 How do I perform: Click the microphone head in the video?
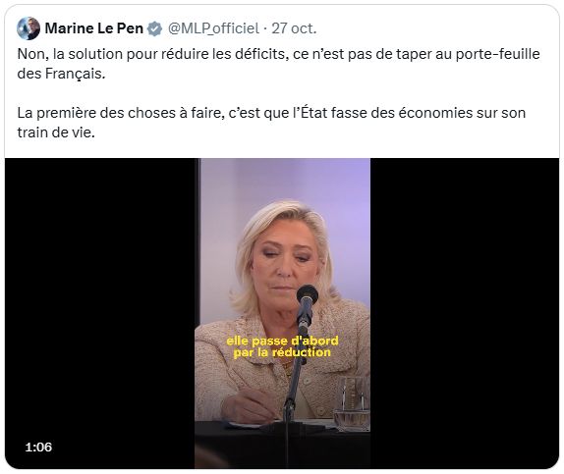308,294
